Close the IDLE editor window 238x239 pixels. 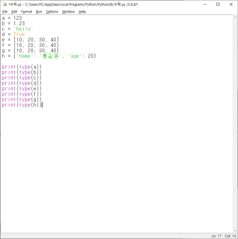tap(231, 4)
